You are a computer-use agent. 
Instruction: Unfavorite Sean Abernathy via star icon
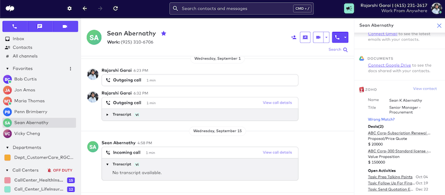tap(163, 34)
